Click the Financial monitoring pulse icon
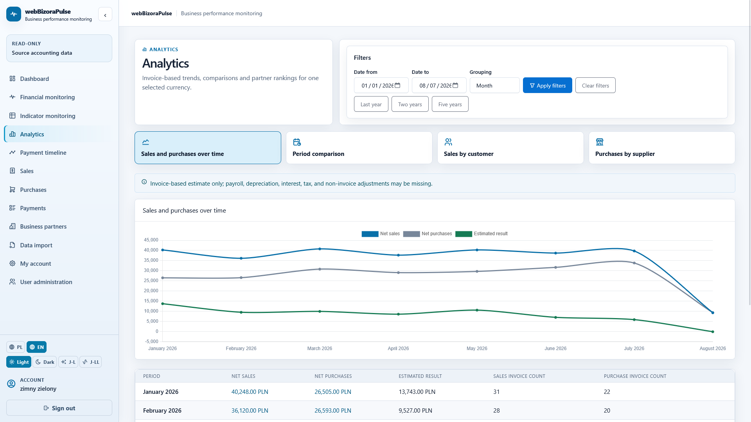The height and width of the screenshot is (422, 751). [13, 97]
